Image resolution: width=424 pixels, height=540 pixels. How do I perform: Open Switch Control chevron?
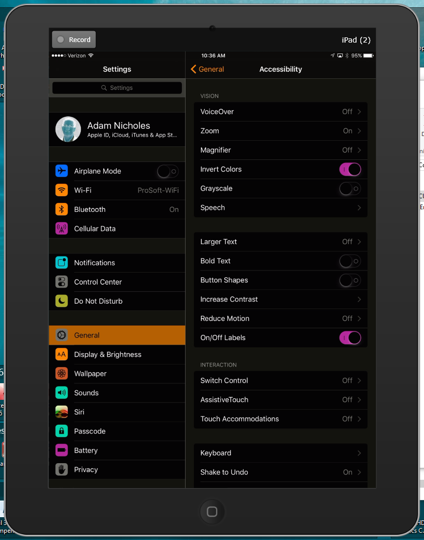pyautogui.click(x=359, y=380)
